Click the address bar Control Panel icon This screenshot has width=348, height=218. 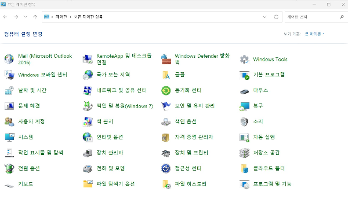46,17
